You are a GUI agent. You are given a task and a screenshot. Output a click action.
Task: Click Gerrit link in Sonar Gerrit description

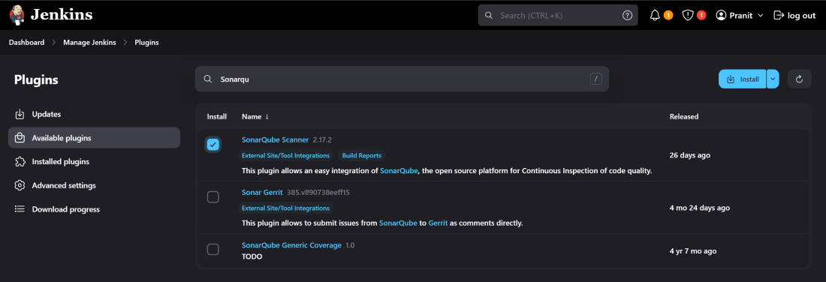point(438,223)
